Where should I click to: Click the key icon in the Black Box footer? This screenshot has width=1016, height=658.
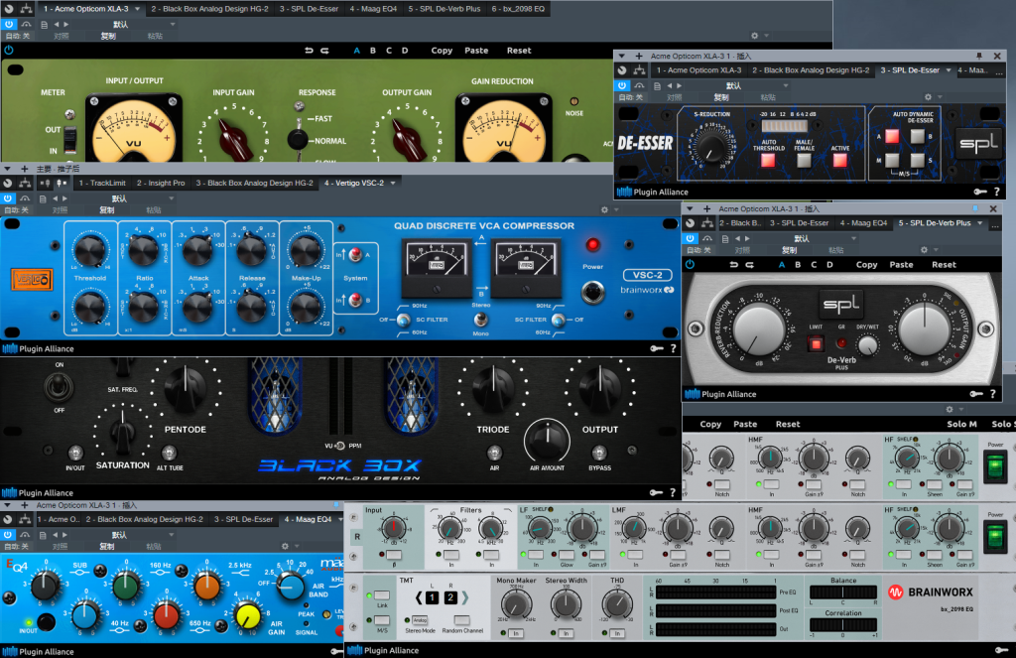pyautogui.click(x=657, y=492)
